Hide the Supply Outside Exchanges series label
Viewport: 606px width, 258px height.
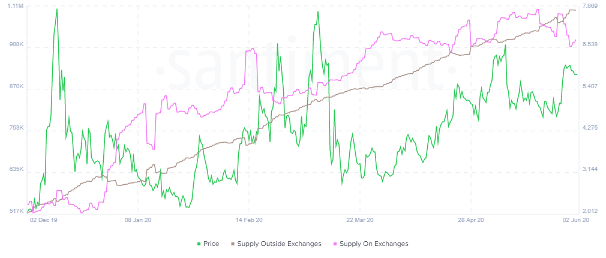coord(279,244)
